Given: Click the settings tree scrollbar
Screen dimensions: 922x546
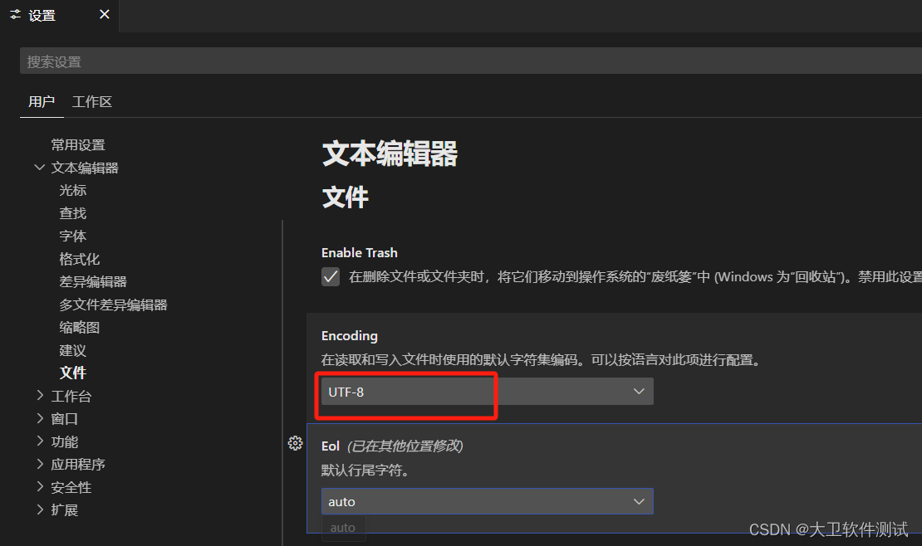Looking at the screenshot, I should coord(282,382).
